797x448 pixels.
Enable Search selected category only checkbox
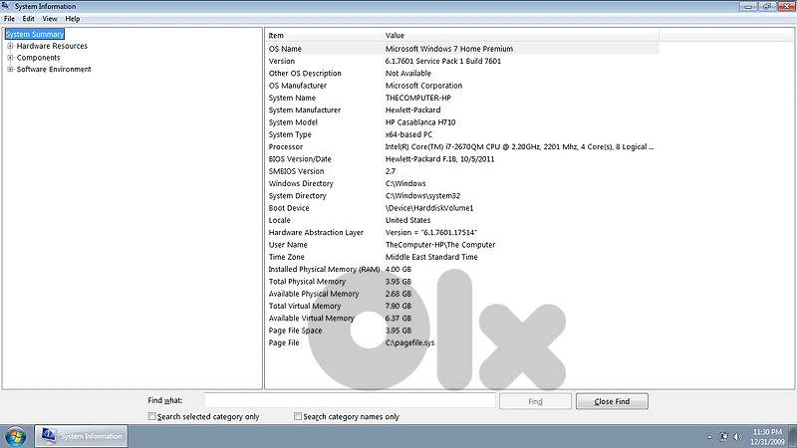[151, 416]
